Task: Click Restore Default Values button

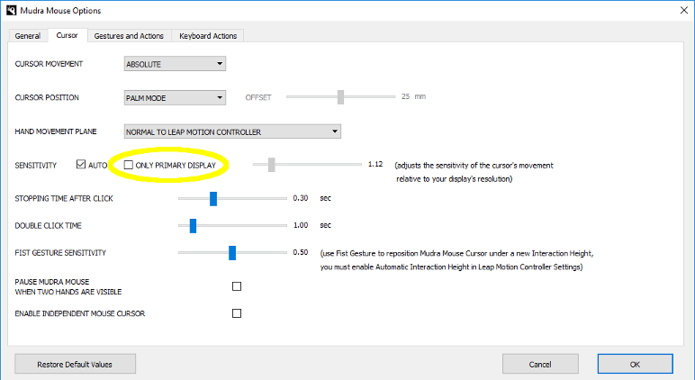Action: (75, 364)
